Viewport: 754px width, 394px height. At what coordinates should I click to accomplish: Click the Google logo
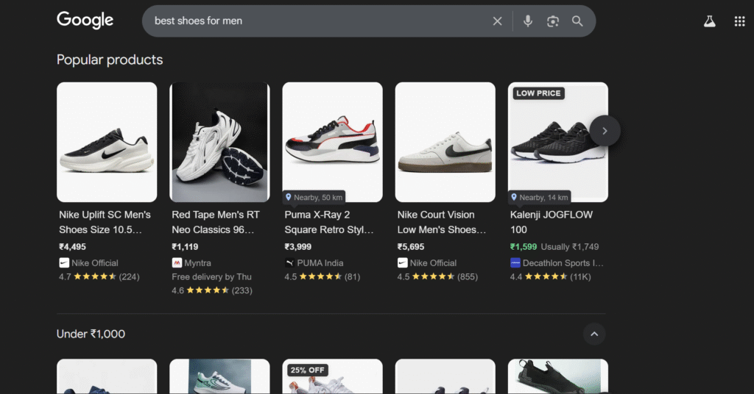pyautogui.click(x=85, y=21)
